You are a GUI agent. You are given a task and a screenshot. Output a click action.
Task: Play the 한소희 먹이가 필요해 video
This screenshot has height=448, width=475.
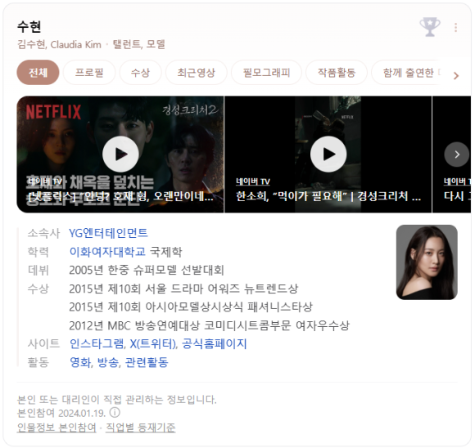click(328, 155)
